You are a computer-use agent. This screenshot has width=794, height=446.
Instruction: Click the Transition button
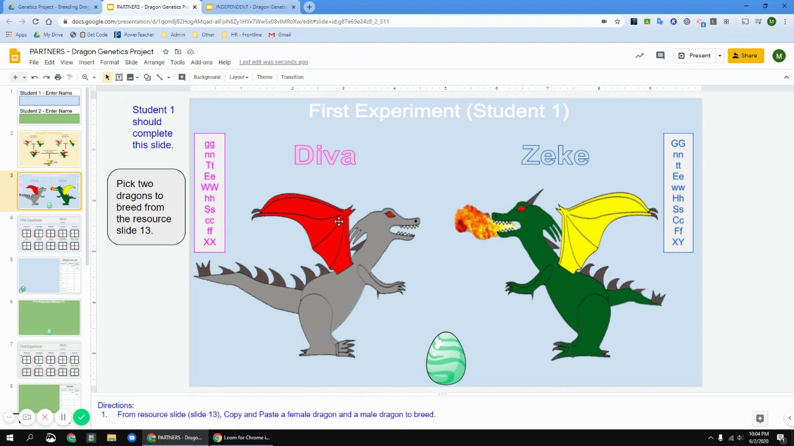coord(292,77)
